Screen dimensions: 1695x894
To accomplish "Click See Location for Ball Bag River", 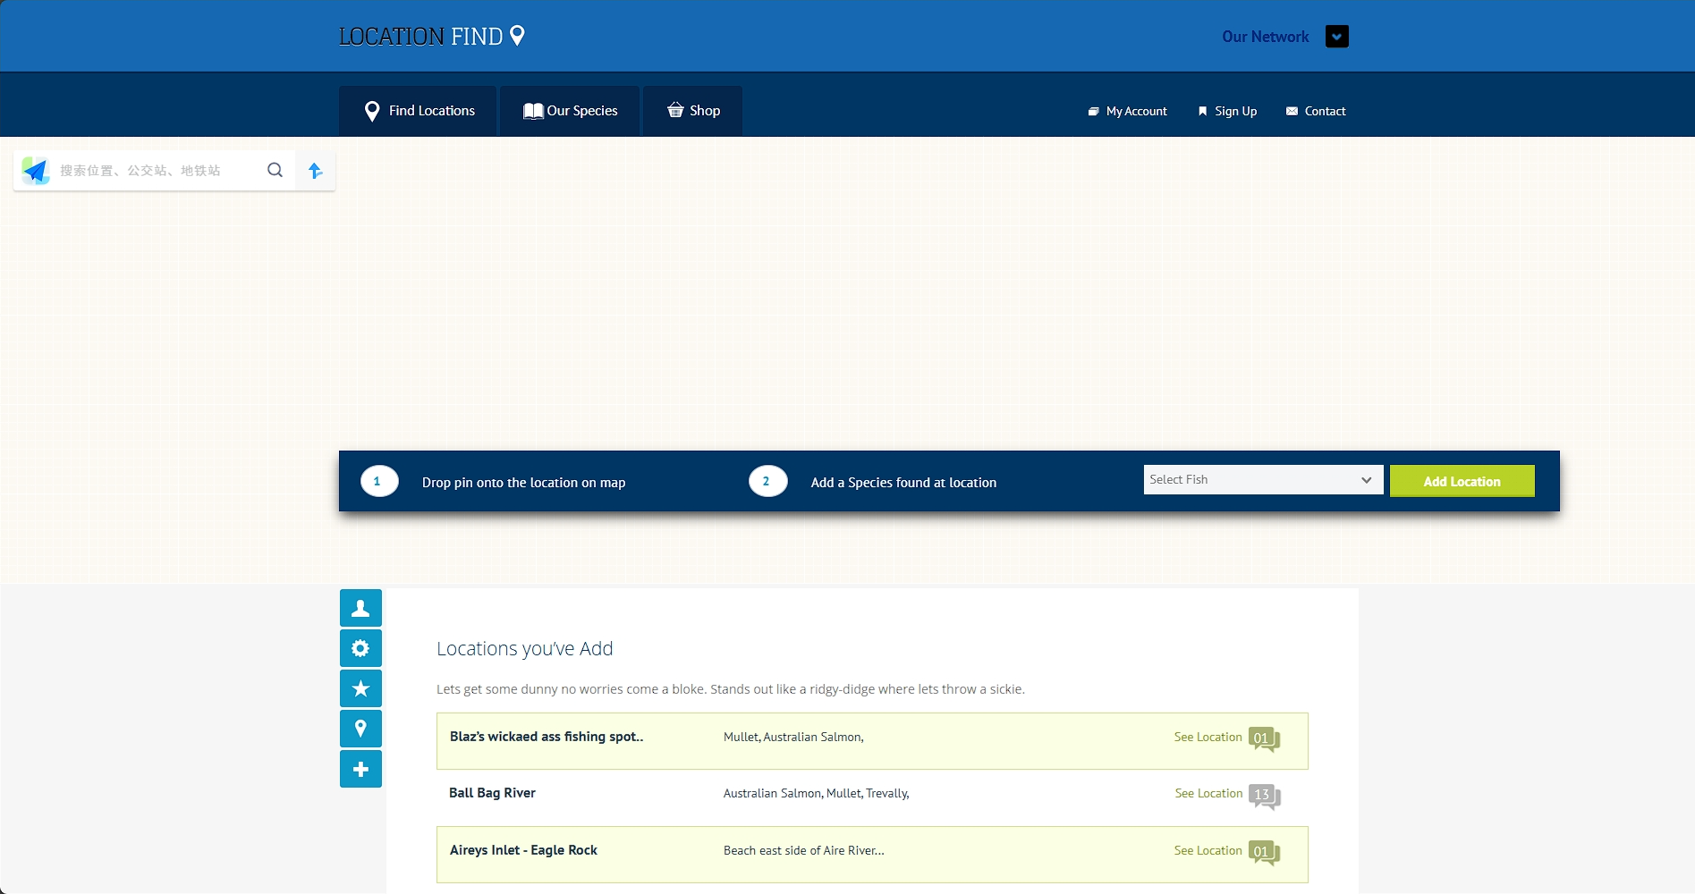I will [1208, 794].
